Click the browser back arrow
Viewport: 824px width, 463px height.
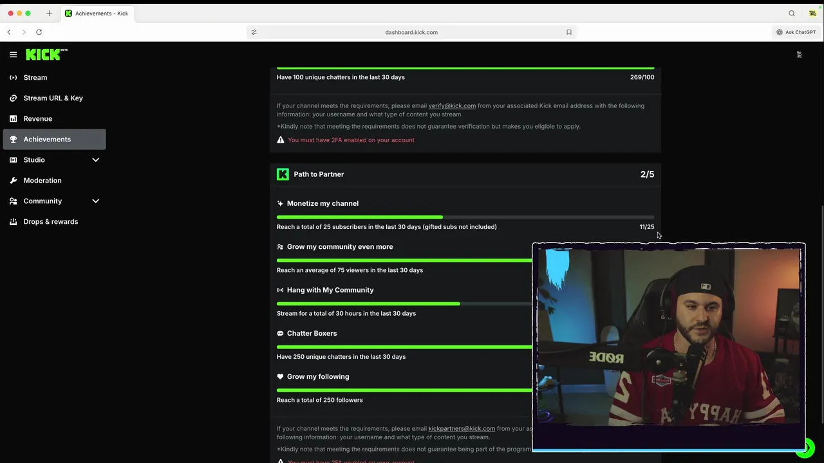pyautogui.click(x=9, y=32)
